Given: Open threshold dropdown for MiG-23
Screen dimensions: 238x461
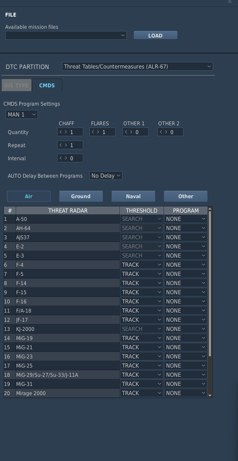Looking at the screenshot, I should [142, 356].
